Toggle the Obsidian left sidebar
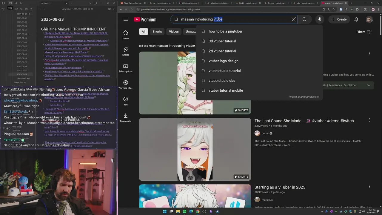This screenshot has width=382, height=215. (3, 3)
